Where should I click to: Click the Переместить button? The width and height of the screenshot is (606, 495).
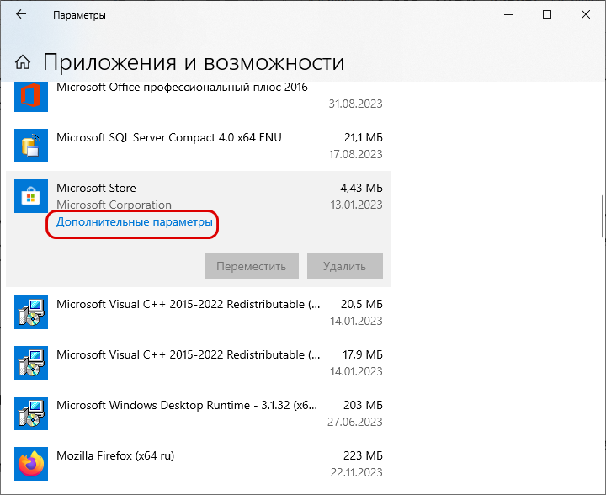tap(252, 266)
